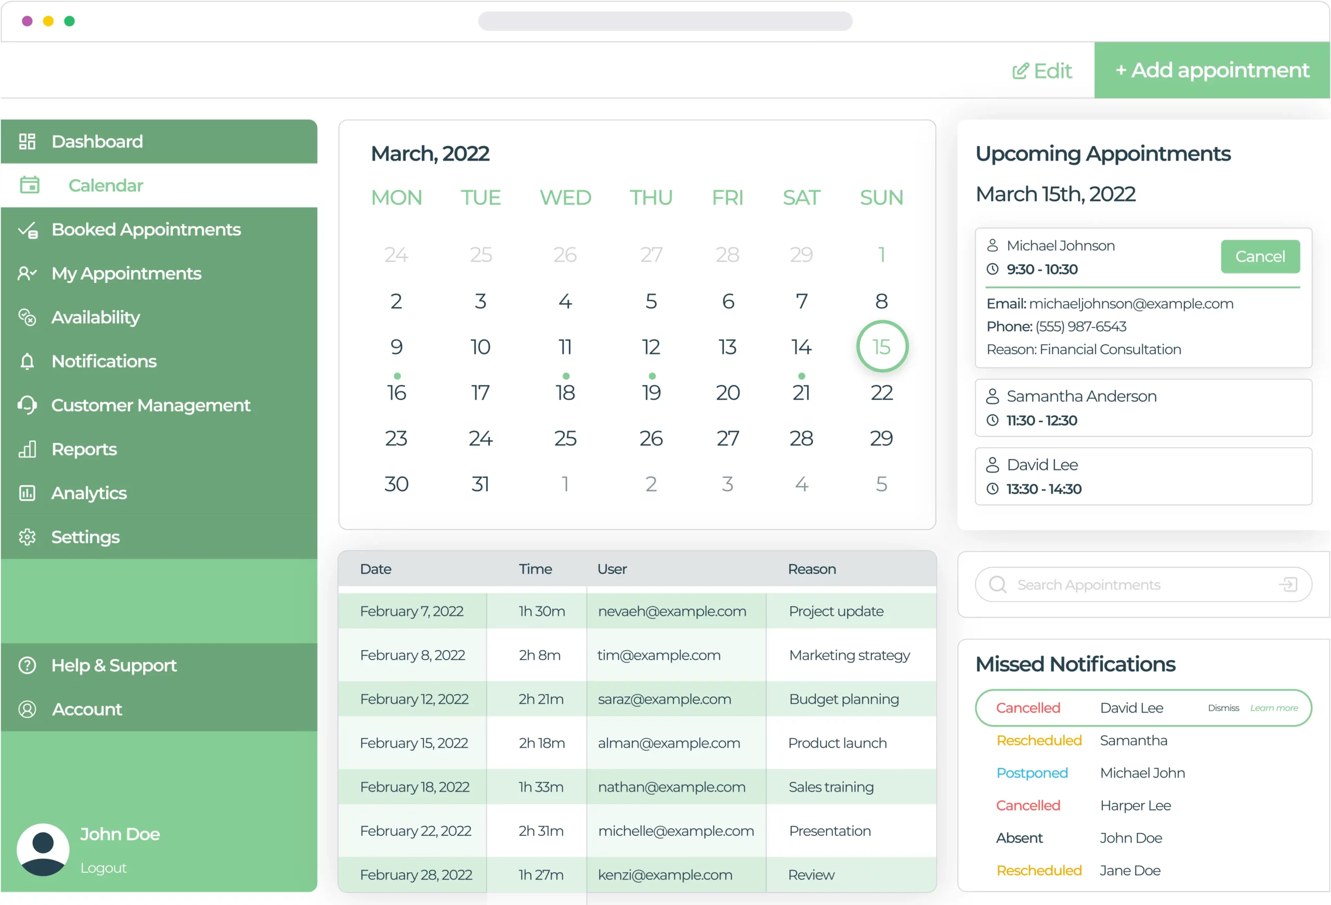1331x905 pixels.
Task: Click the Reports bar chart icon
Action: coord(27,449)
